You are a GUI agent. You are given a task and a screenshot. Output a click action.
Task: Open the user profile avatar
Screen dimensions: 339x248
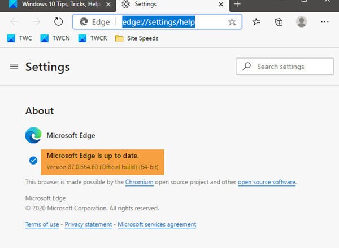coord(302,22)
